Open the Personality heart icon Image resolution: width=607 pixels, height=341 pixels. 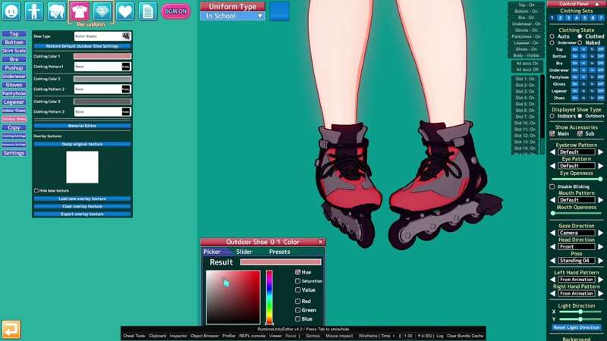[125, 11]
